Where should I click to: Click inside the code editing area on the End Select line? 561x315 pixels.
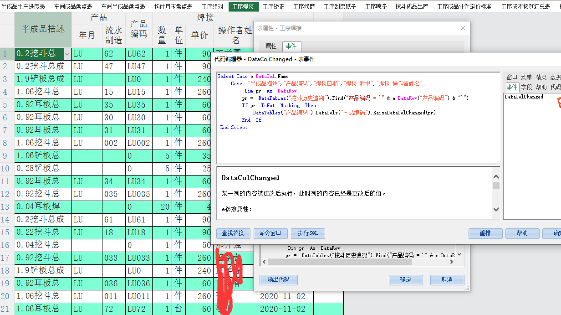point(234,128)
